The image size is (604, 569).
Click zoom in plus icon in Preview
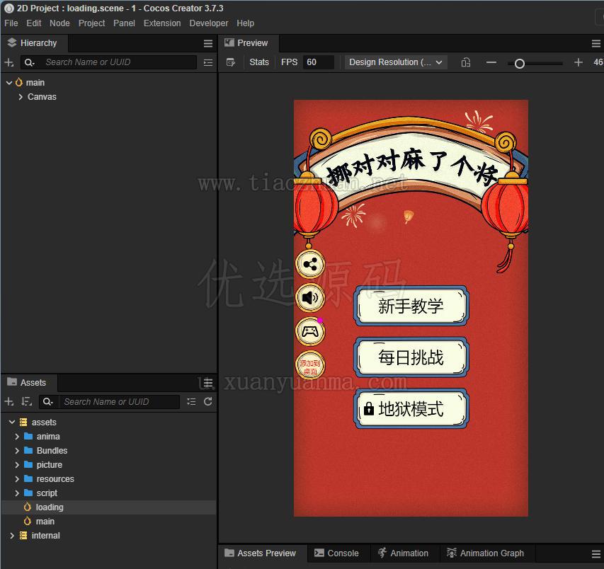click(x=579, y=62)
